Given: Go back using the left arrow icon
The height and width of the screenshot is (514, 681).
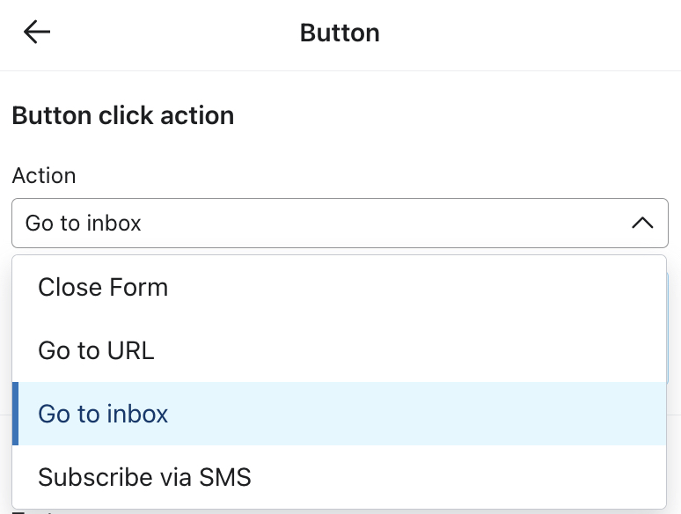Looking at the screenshot, I should (x=37, y=33).
